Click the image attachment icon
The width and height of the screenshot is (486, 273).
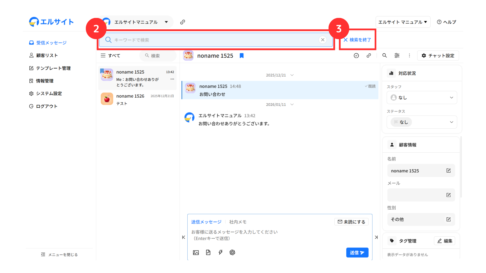coord(196,253)
